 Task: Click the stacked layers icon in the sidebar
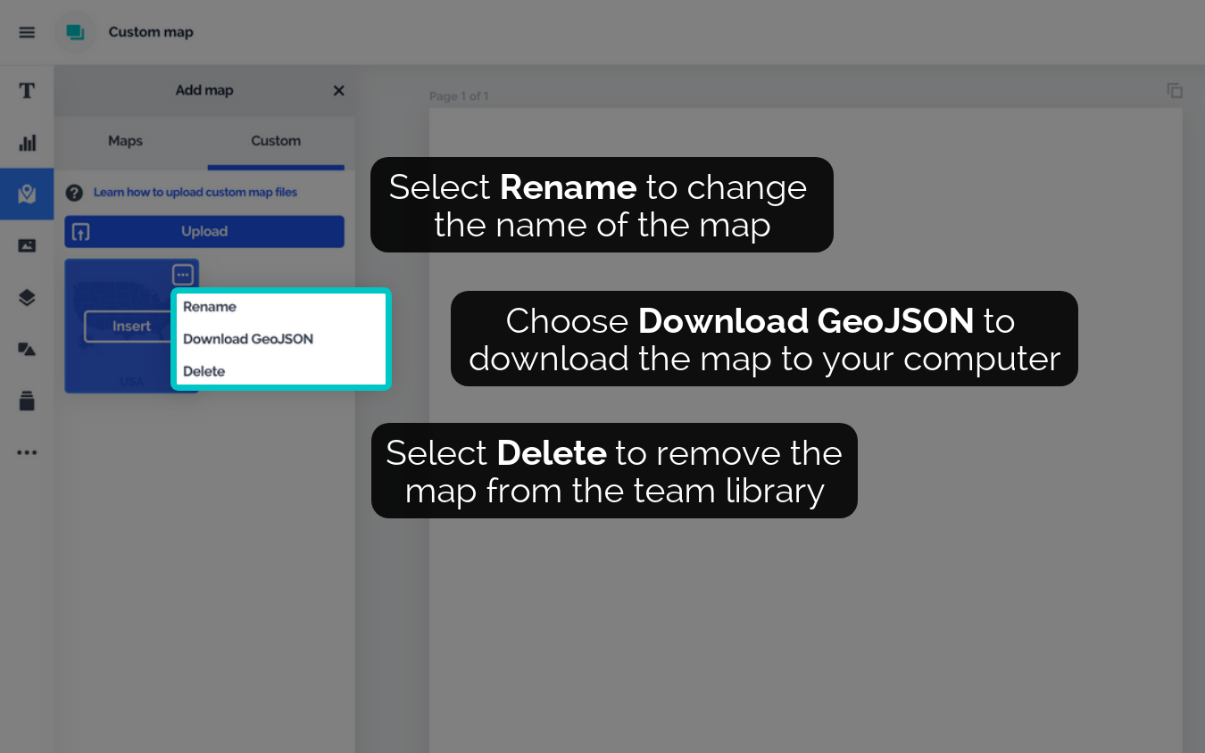[27, 298]
